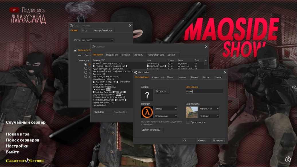Click the Серверы window title icon

click(x=93, y=47)
